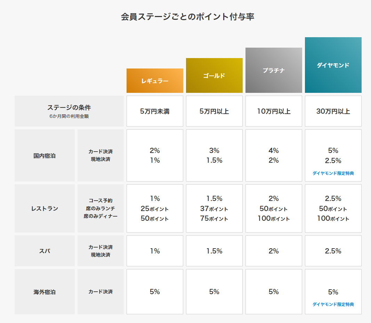This screenshot has width=371, height=323.
Task: Open ダイヤモンド限定特典 link in 国内宿泊 row
Action: (x=333, y=173)
